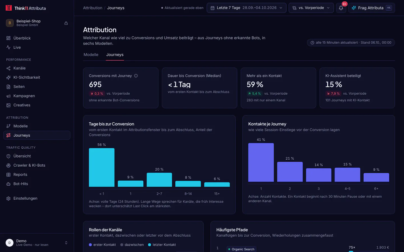Open the Letzte 7 Tage date range dropdown
The height and width of the screenshot is (252, 404).
tap(246, 8)
